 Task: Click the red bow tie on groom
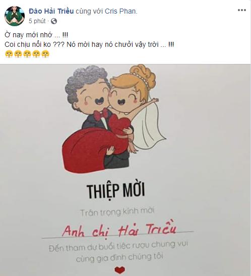point(101,114)
